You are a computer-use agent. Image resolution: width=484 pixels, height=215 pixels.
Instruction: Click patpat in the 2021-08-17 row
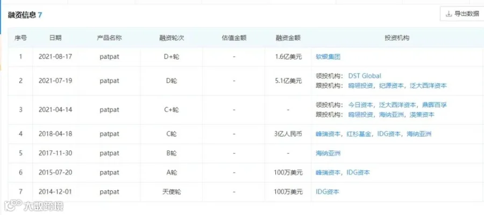coord(109,57)
